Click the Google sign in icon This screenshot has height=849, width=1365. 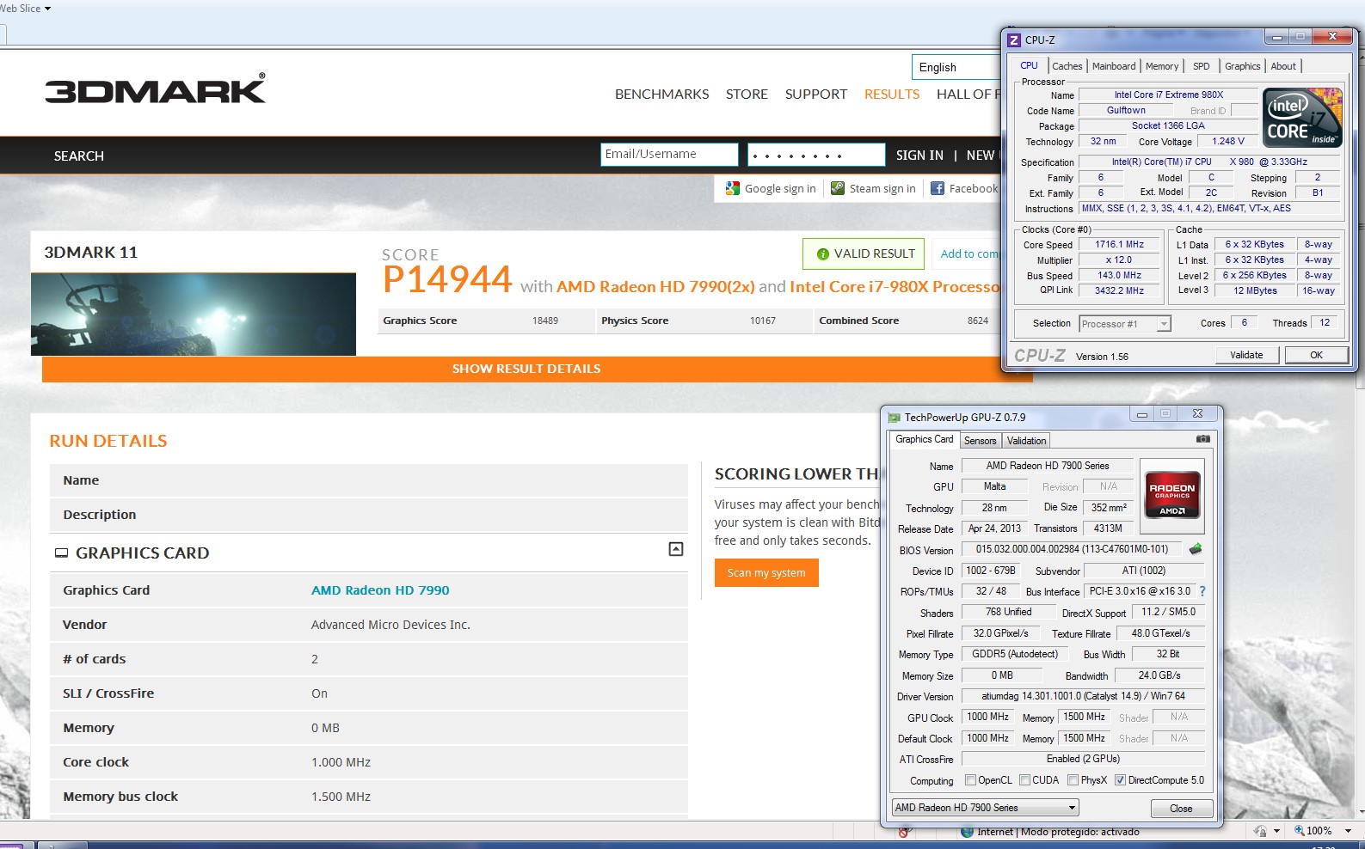[x=733, y=188]
